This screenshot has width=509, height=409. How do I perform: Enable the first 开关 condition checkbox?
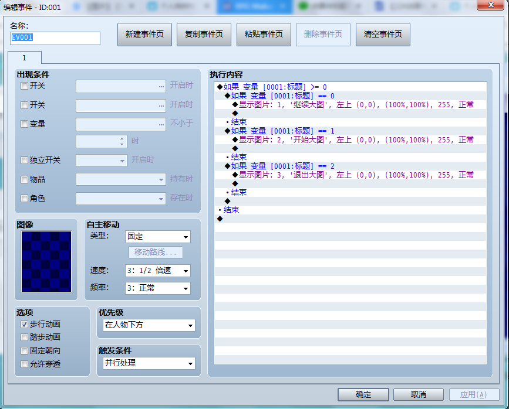pos(24,86)
